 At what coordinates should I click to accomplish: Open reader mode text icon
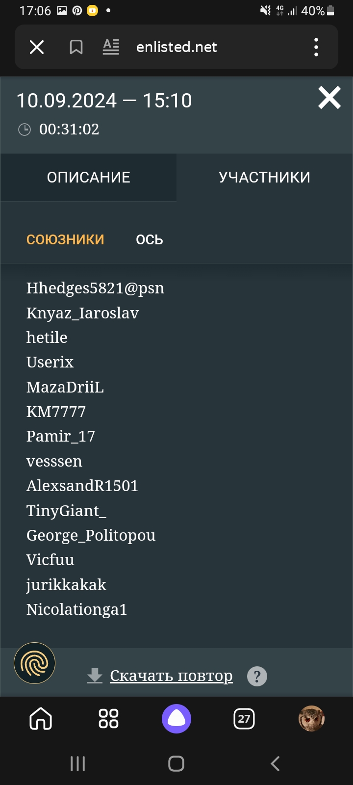click(111, 47)
